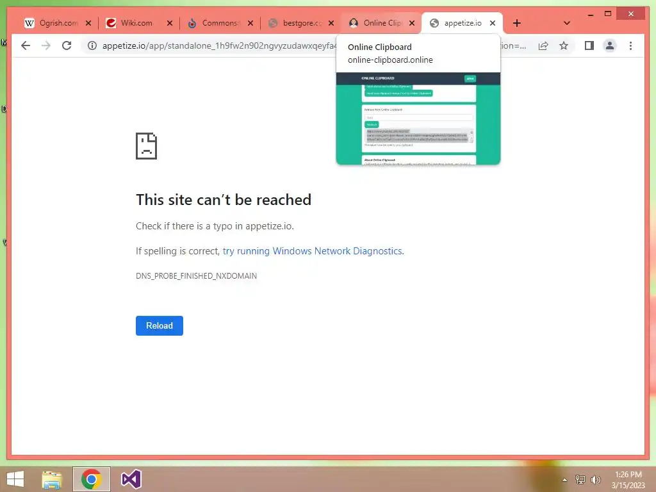Viewport: 656px width, 492px height.
Task: Switch to the bestgore tab
Action: pyautogui.click(x=298, y=23)
